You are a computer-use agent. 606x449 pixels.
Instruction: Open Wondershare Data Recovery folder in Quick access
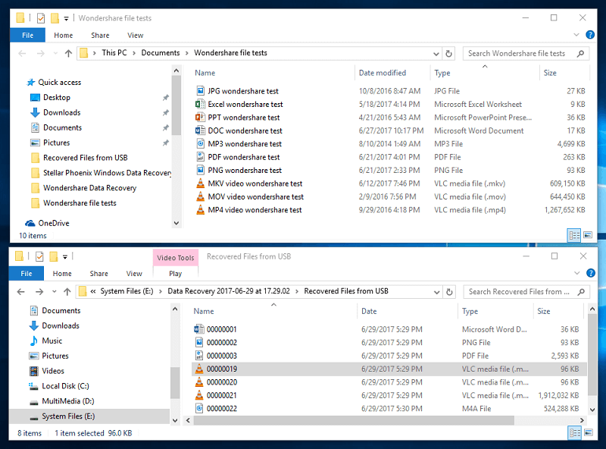point(89,188)
